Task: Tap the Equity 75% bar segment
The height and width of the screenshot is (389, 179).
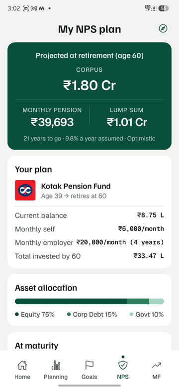Action: click(71, 301)
